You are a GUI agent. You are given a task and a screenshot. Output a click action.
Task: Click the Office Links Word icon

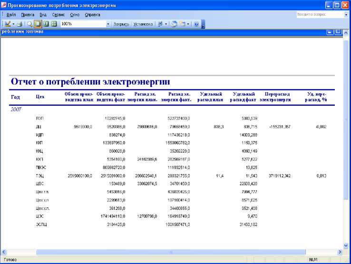(160, 24)
